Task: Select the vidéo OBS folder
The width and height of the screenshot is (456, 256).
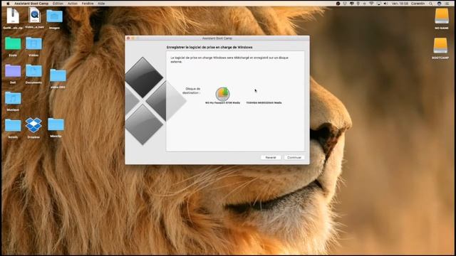Action: (58, 75)
